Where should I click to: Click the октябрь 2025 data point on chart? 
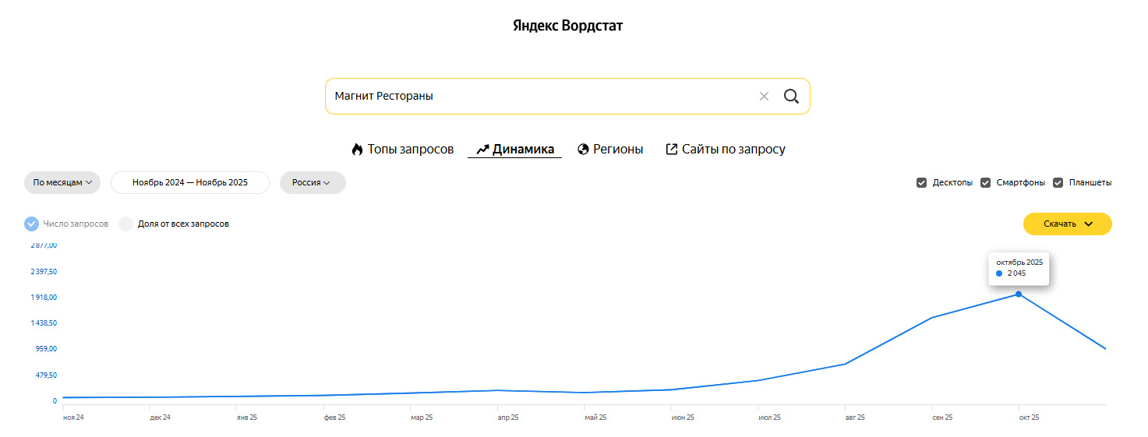[x=1018, y=294]
